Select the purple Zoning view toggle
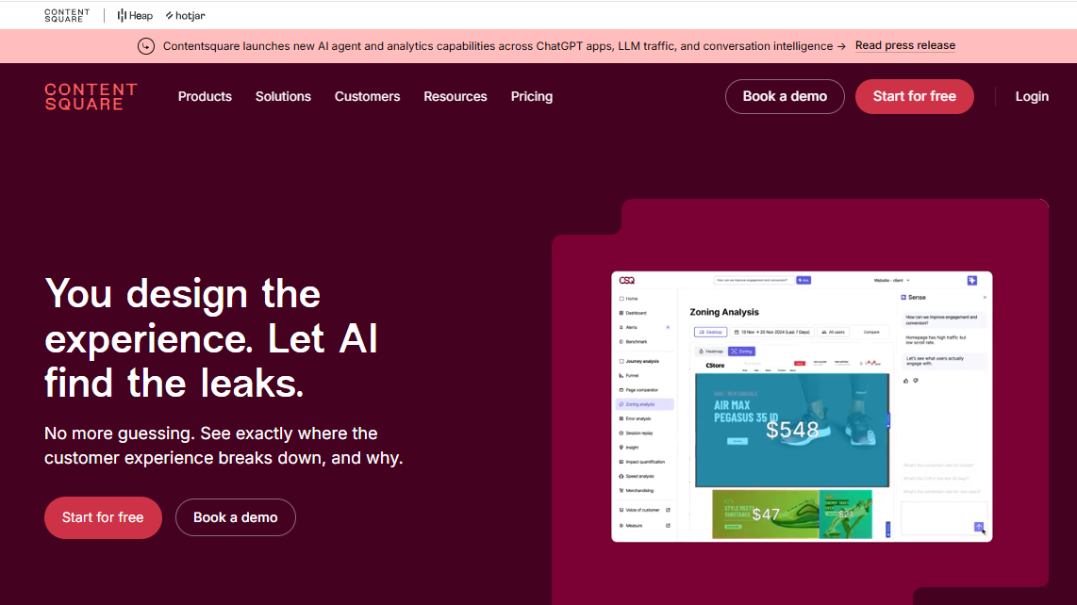Viewport: 1077px width, 605px height. coord(741,351)
